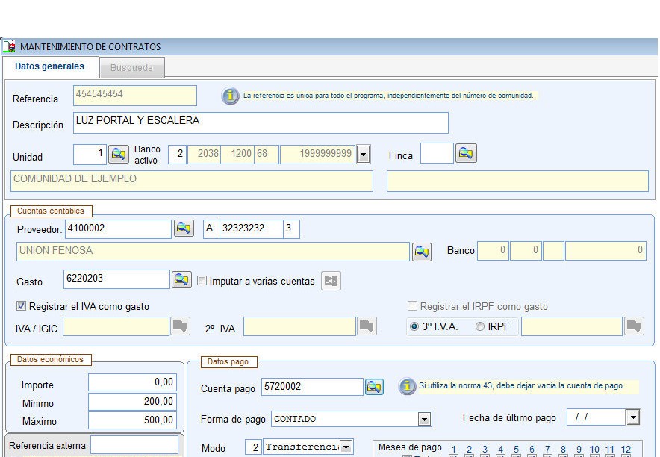Viewport: 660px width, 457px height.
Task: Click the reference info icon
Action: (x=231, y=96)
